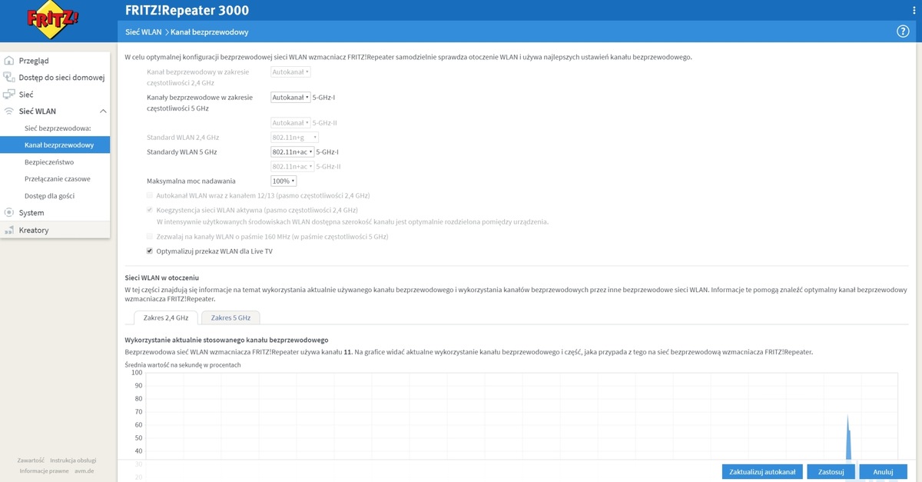This screenshot has width=922, height=482.
Task: Click the Dostęp do sieci domowej icon
Action: (9, 77)
